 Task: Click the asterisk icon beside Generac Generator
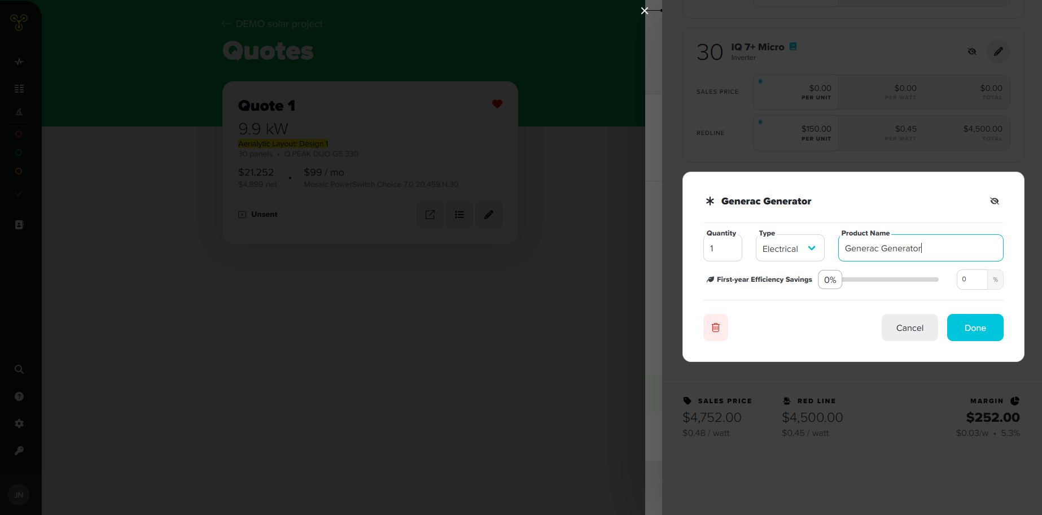click(710, 201)
